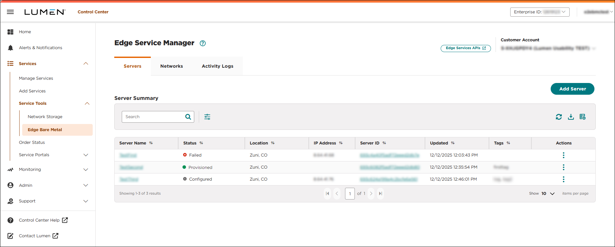The width and height of the screenshot is (615, 247).
Task: Sort by Server Name column
Action: (151, 143)
